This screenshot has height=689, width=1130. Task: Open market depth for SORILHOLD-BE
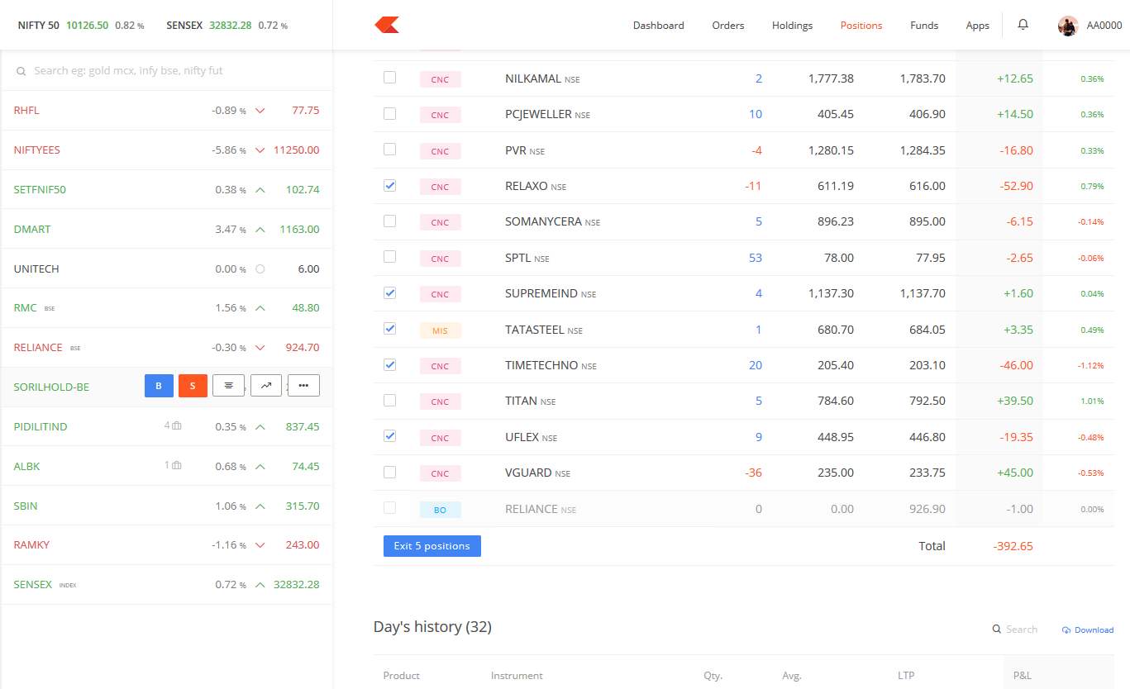[x=228, y=386]
